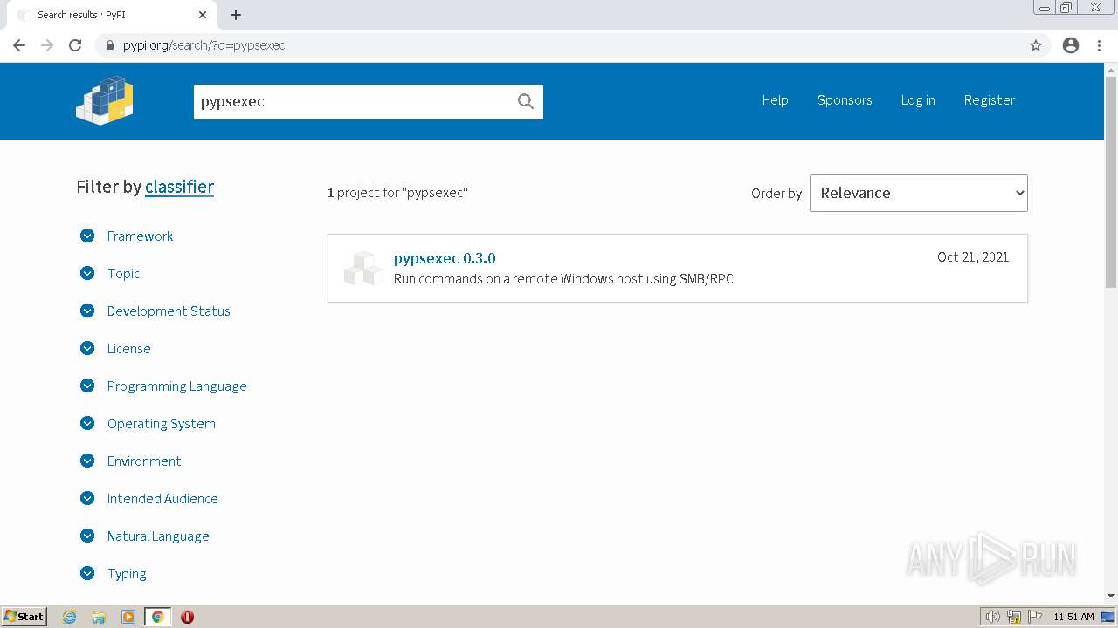Viewport: 1118px width, 628px height.
Task: Click the Oct 21, 2021 date
Action: [x=973, y=256]
